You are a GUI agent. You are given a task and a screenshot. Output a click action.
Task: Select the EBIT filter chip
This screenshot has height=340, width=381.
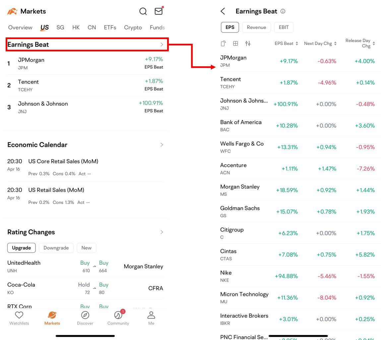tap(284, 27)
